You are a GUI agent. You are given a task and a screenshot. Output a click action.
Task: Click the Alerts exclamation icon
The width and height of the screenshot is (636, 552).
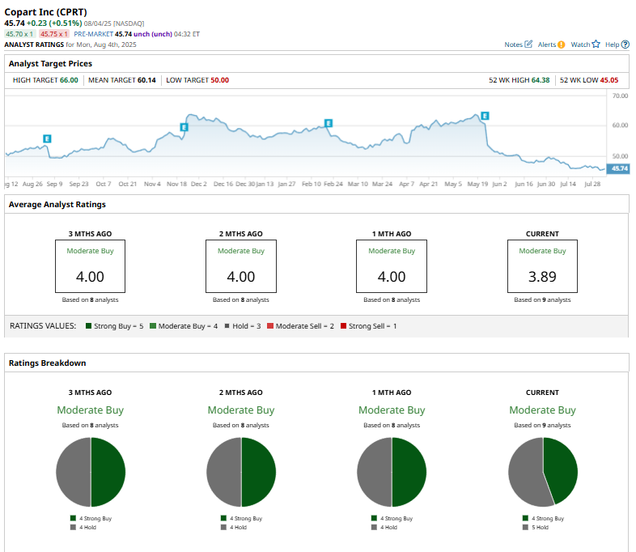point(561,45)
